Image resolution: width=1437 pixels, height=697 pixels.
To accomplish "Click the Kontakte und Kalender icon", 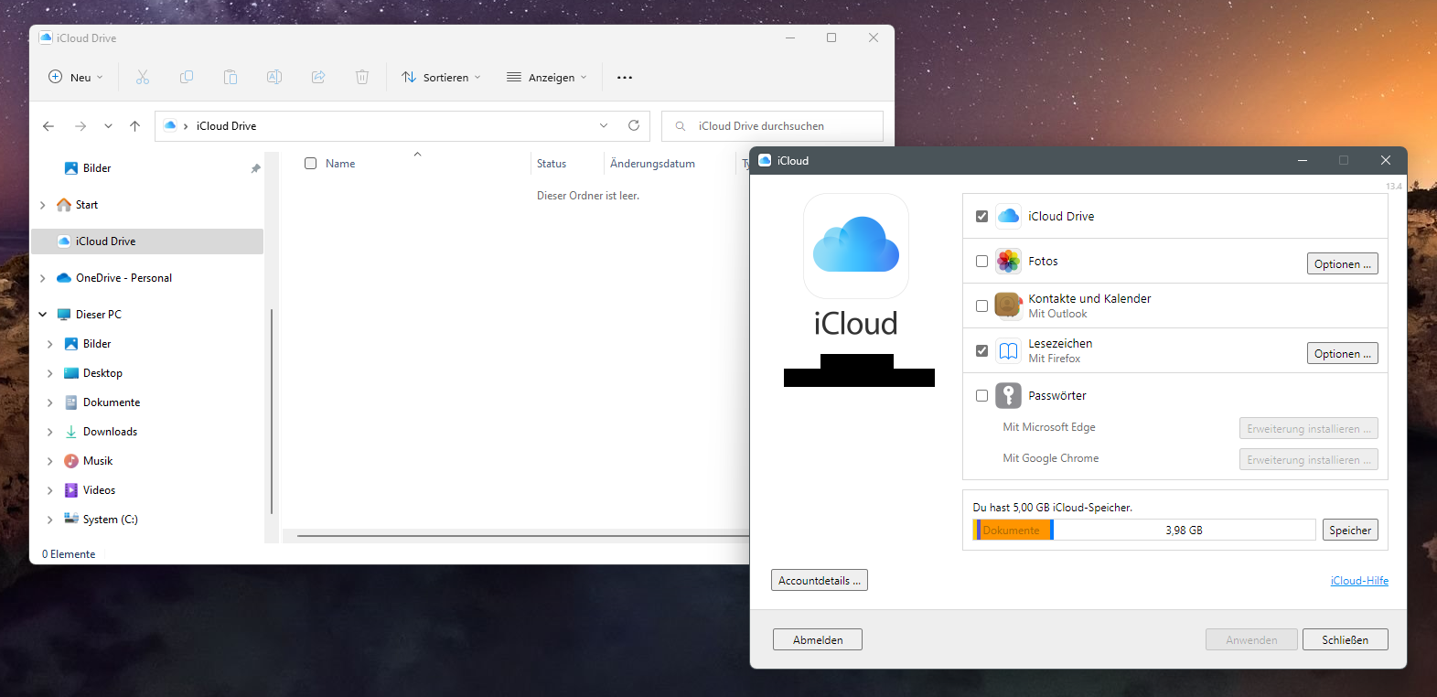I will [1008, 306].
